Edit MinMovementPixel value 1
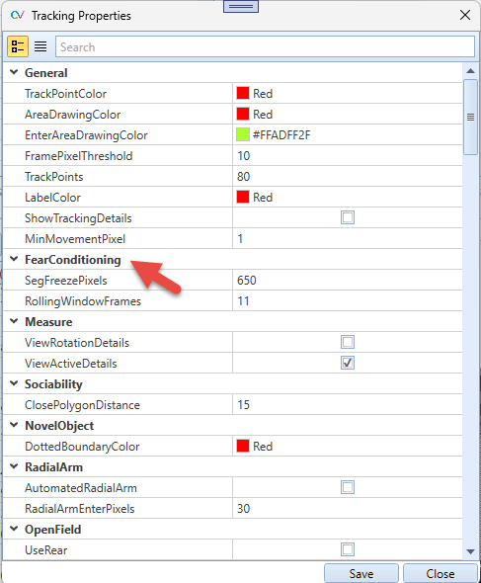 click(348, 239)
